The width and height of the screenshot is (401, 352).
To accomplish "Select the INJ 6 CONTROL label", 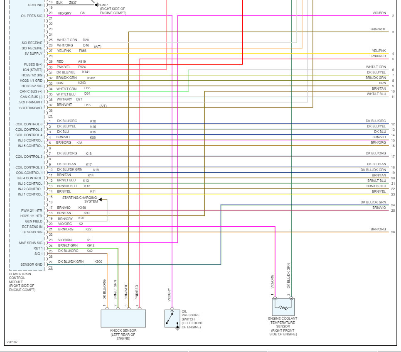I will pyautogui.click(x=30, y=140).
